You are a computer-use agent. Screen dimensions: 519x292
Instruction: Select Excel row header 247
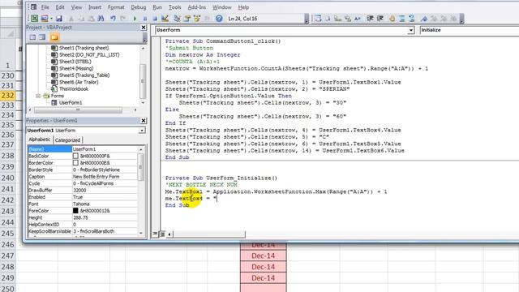pyautogui.click(x=8, y=256)
